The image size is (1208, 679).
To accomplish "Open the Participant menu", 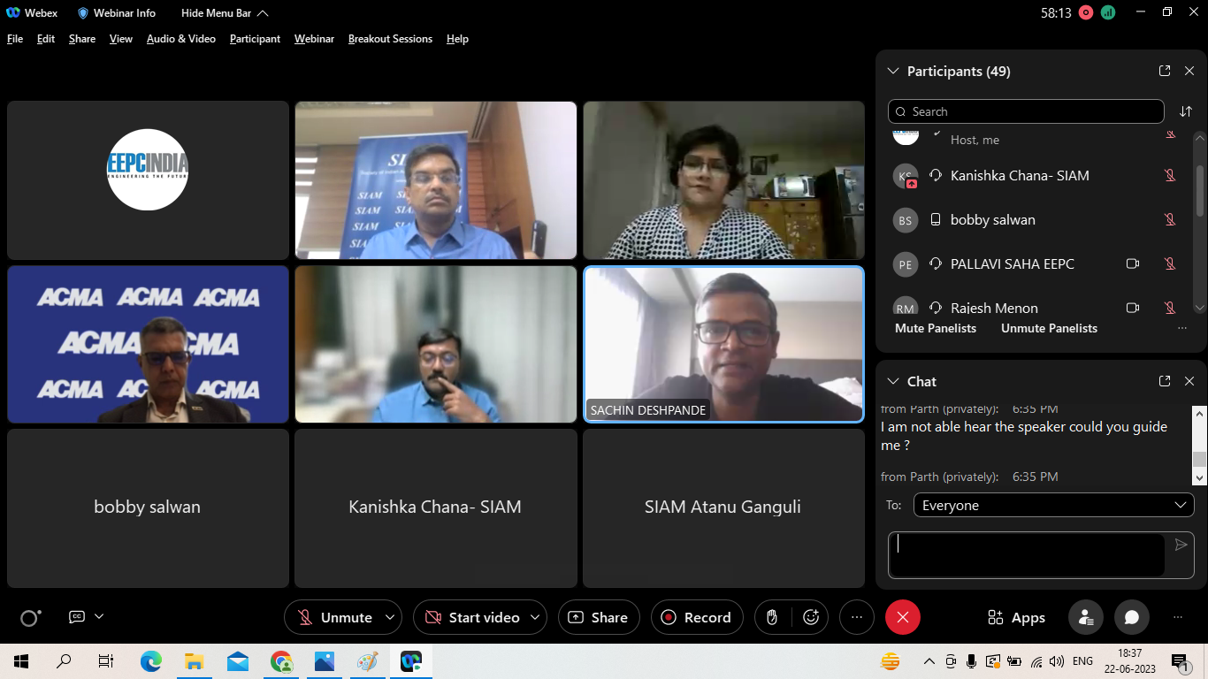I will pyautogui.click(x=255, y=39).
